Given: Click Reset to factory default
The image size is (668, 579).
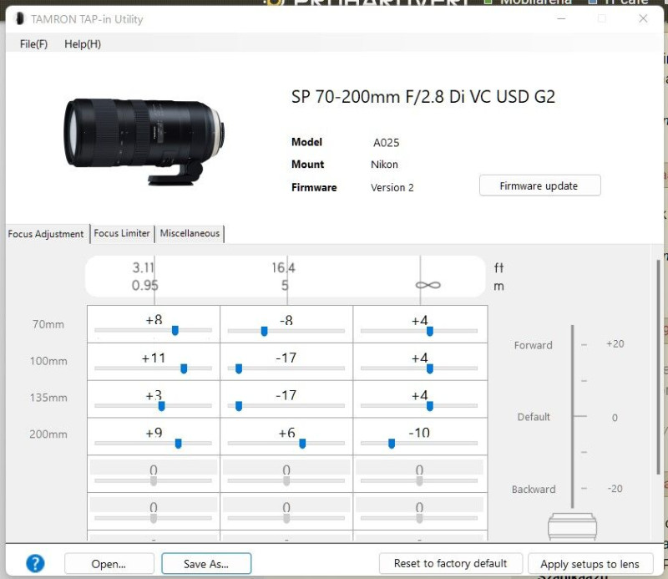Looking at the screenshot, I should [x=450, y=564].
